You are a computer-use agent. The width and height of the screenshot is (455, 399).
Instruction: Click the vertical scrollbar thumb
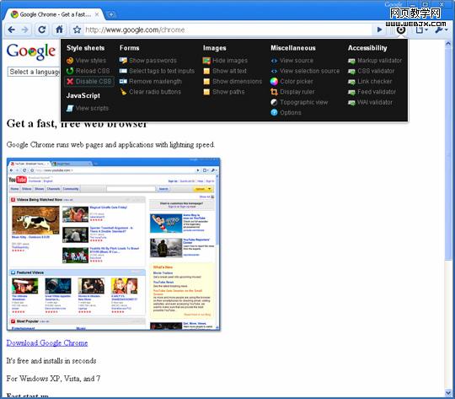448,154
